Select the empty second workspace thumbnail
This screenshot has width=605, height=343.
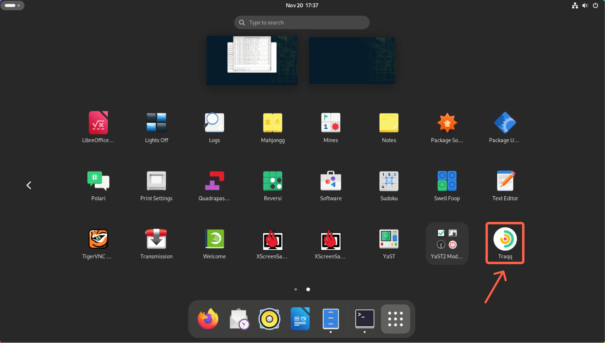click(352, 61)
